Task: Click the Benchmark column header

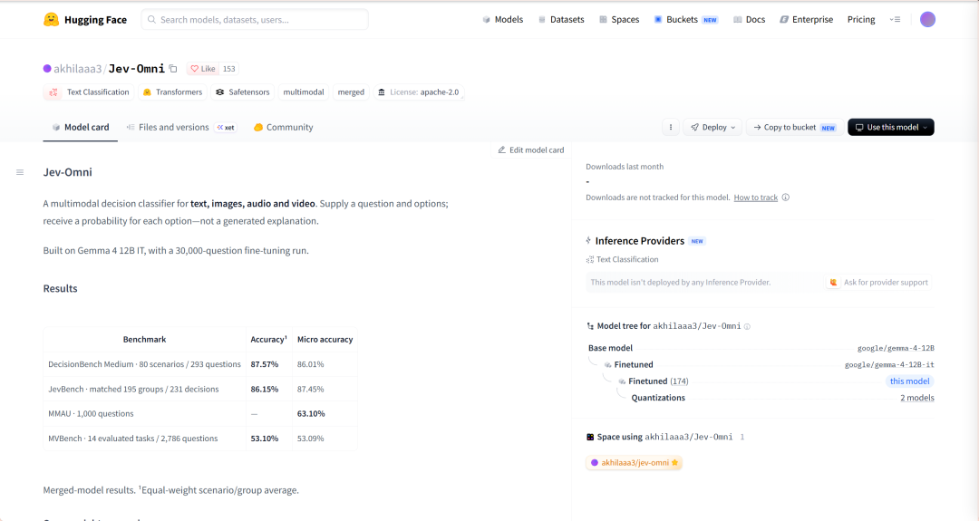Action: [144, 340]
